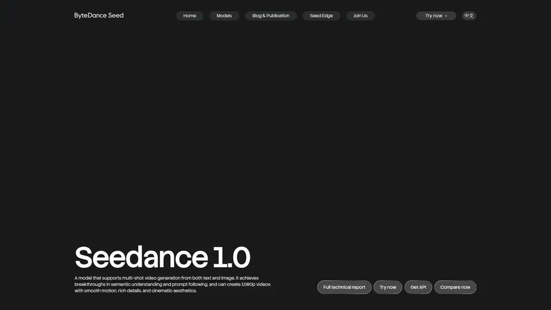This screenshot has width=551, height=310.
Task: Click the description starting 'A model that supports'
Action: (173, 284)
